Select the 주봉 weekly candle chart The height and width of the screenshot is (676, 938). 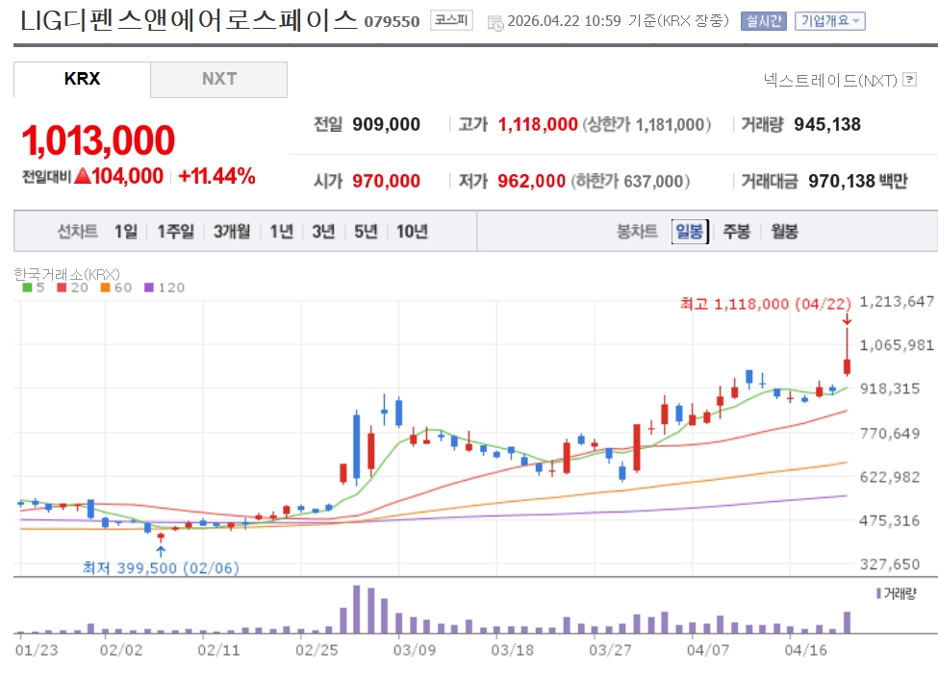[736, 232]
